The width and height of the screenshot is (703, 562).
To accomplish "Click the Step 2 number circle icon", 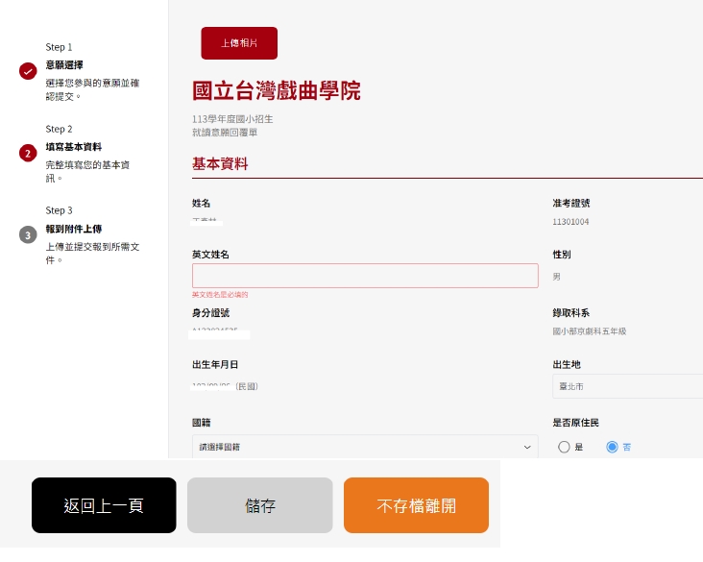I will click(28, 153).
